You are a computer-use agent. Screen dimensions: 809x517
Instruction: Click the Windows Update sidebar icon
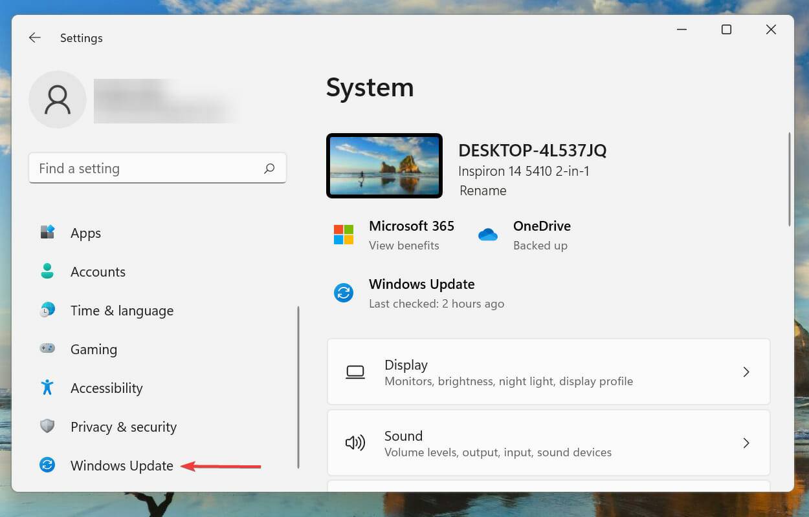47,465
